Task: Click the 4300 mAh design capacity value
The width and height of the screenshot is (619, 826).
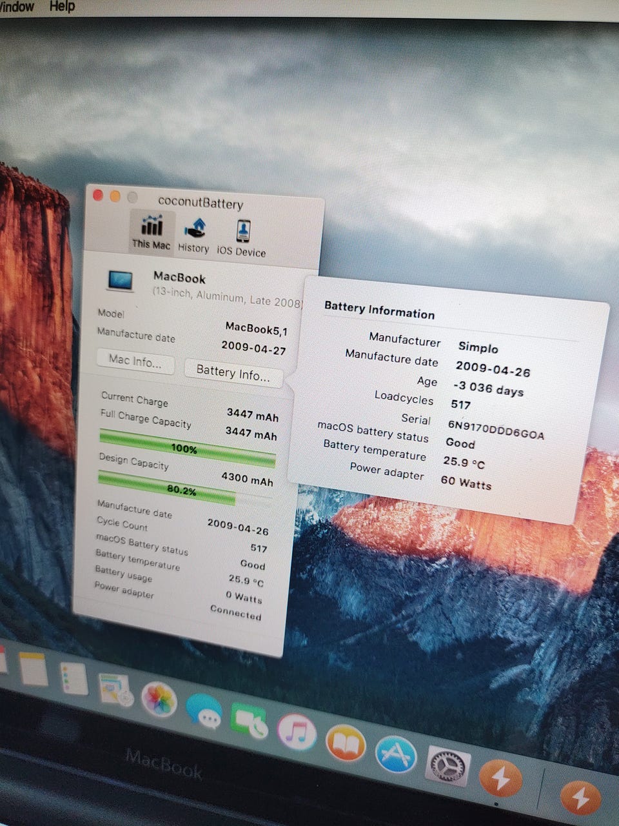Action: [x=247, y=478]
